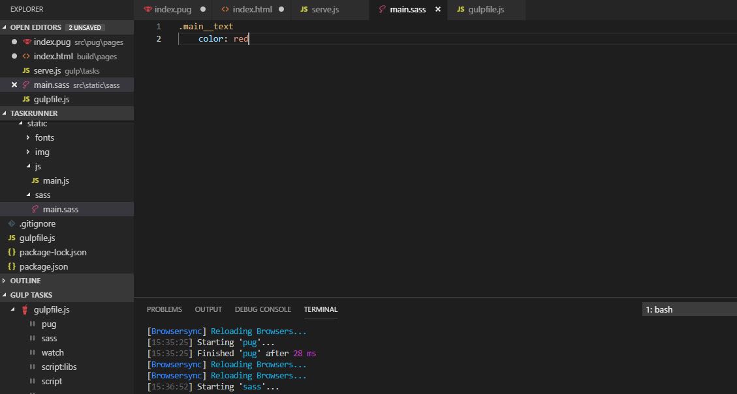The width and height of the screenshot is (737, 394).
Task: Click JS icon beside main.js in tree
Action: (35, 180)
